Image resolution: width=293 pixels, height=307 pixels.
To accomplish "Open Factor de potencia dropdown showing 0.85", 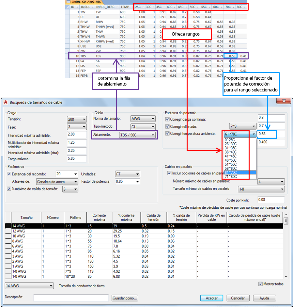I will (x=128, y=182).
